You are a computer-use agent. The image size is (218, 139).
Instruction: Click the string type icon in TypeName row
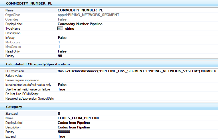point(60,29)
